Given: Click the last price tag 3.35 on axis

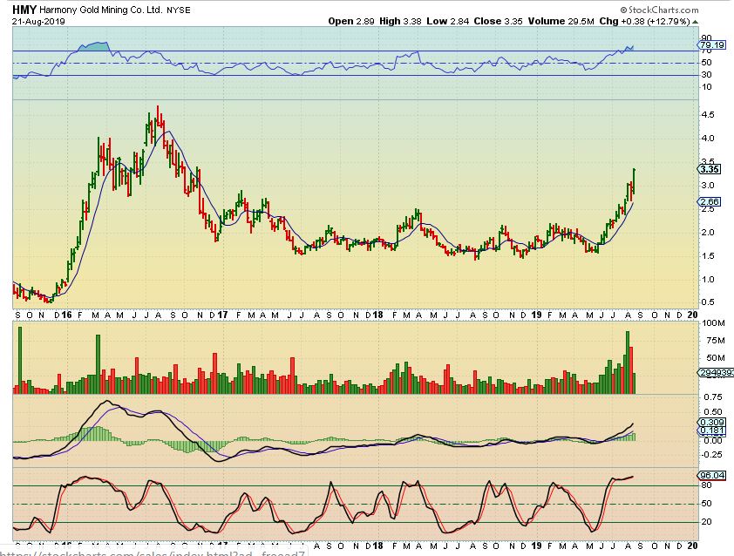Looking at the screenshot, I should coord(710,169).
